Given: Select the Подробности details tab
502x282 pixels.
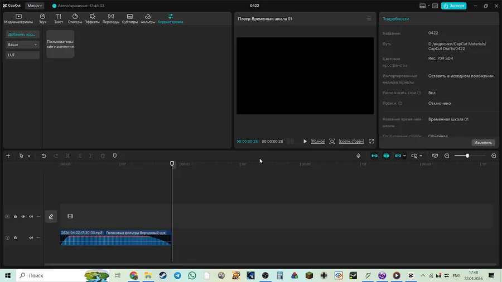Looking at the screenshot, I should (395, 18).
